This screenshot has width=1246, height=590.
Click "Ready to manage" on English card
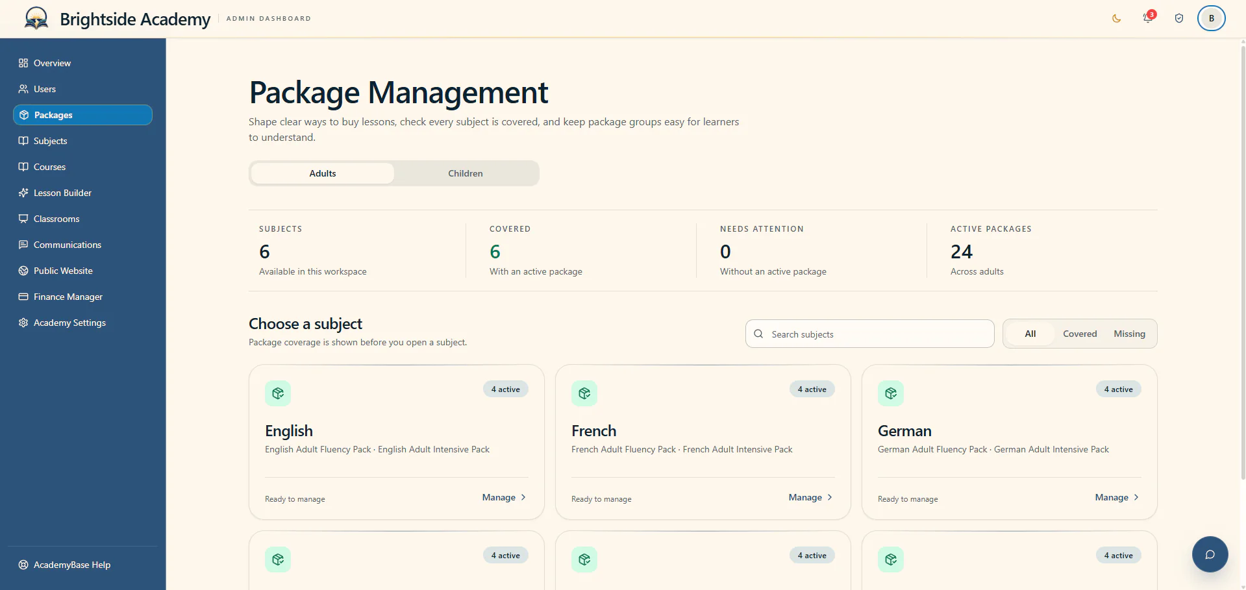[295, 499]
